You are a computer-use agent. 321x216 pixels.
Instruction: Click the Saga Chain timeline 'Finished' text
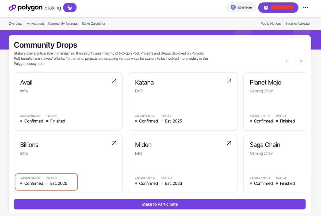[287, 183]
